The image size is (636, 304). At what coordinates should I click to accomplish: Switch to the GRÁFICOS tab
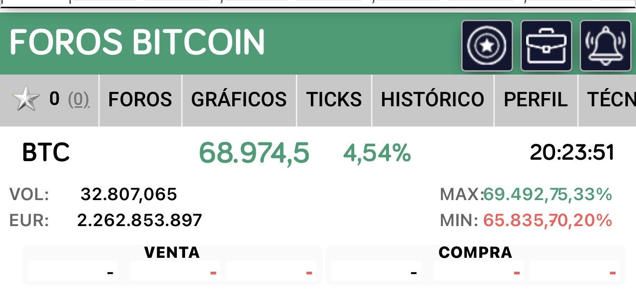click(x=239, y=100)
